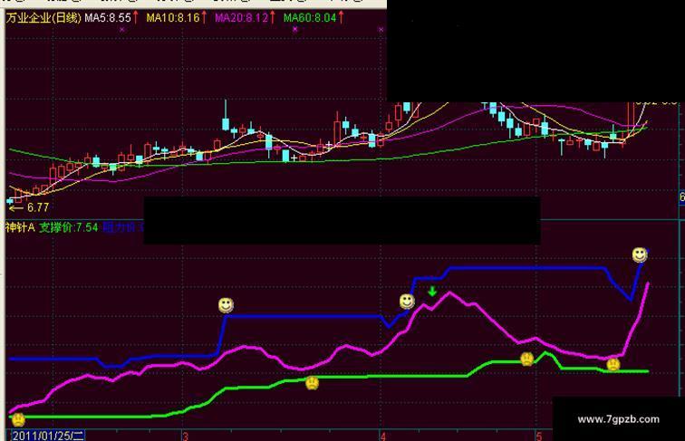Image resolution: width=685 pixels, height=441 pixels.
Task: Select the sad face above the 2011/01/25 date
Action: pyautogui.click(x=18, y=419)
